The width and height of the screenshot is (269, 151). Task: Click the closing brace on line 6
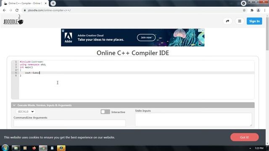pos(21,75)
